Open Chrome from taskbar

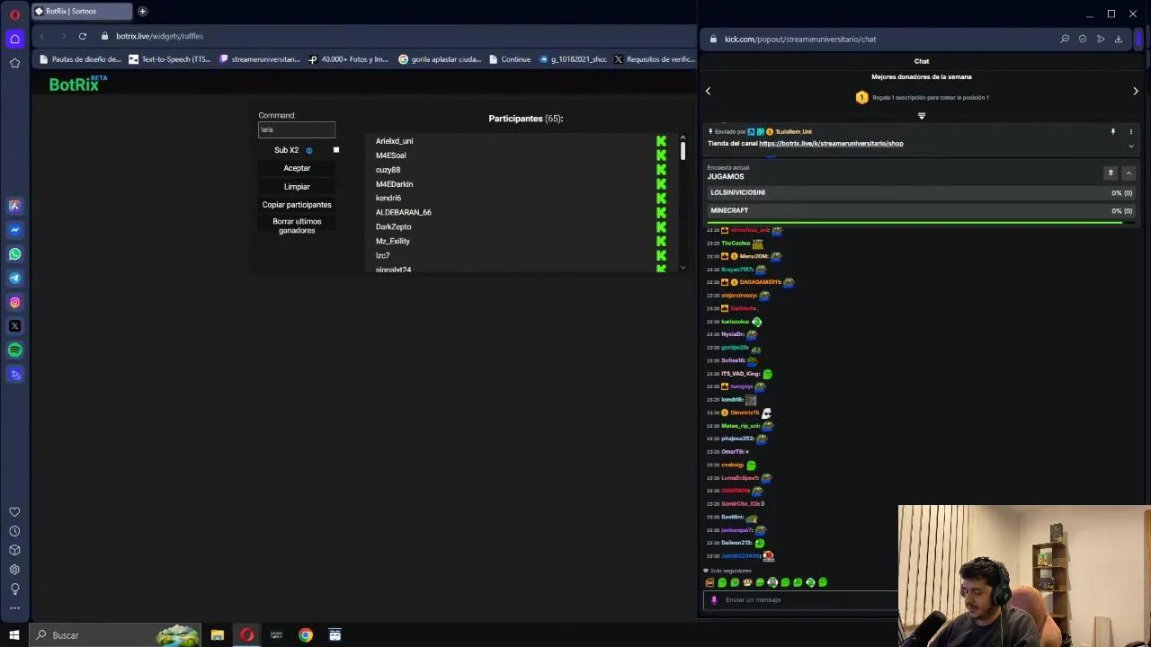[x=306, y=635]
